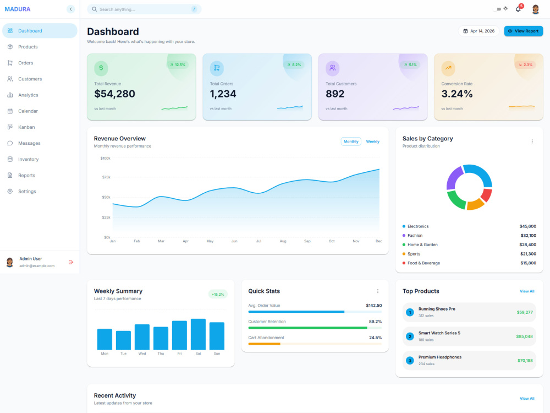Viewport: 550px width, 413px height.
Task: Click the donut chart in Sales by Category
Action: tap(469, 187)
